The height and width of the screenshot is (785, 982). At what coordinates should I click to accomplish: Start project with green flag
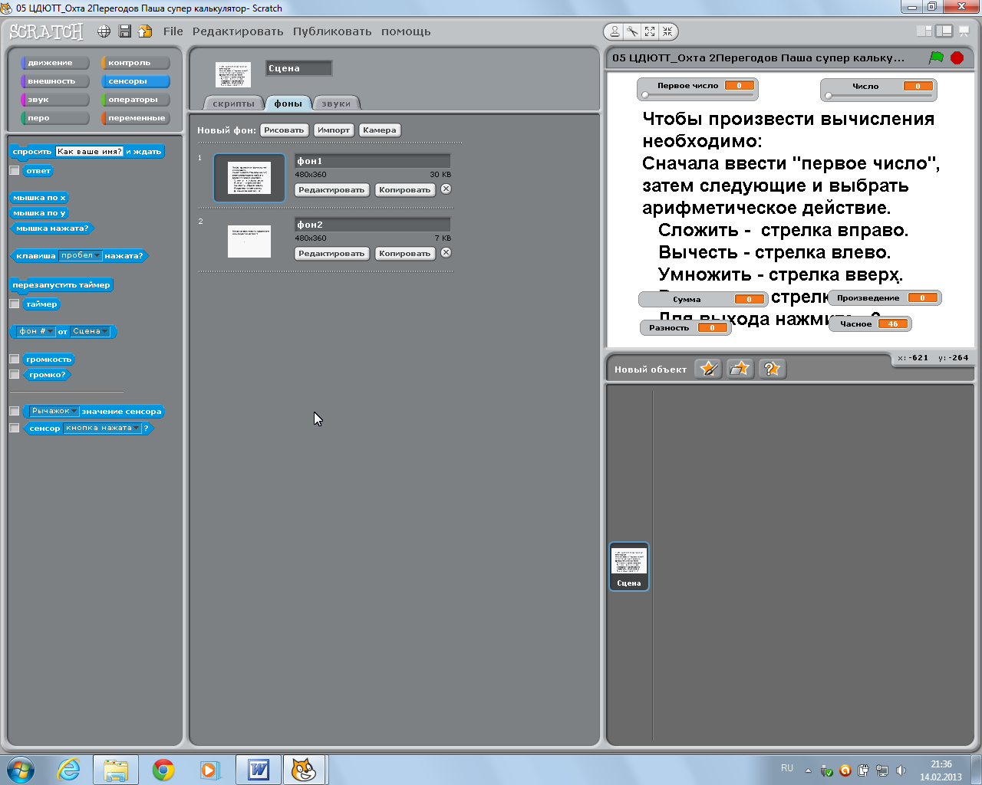tap(936, 57)
